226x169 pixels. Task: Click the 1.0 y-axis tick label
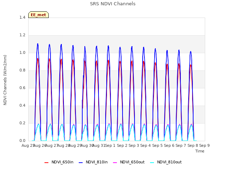pos(22,52)
